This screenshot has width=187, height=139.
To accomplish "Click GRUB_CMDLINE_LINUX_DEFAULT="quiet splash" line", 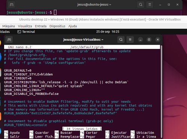I will pyautogui.click(x=44, y=86).
